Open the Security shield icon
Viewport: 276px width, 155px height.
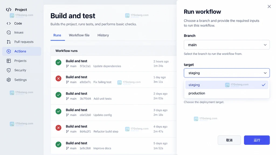[x=9, y=70]
